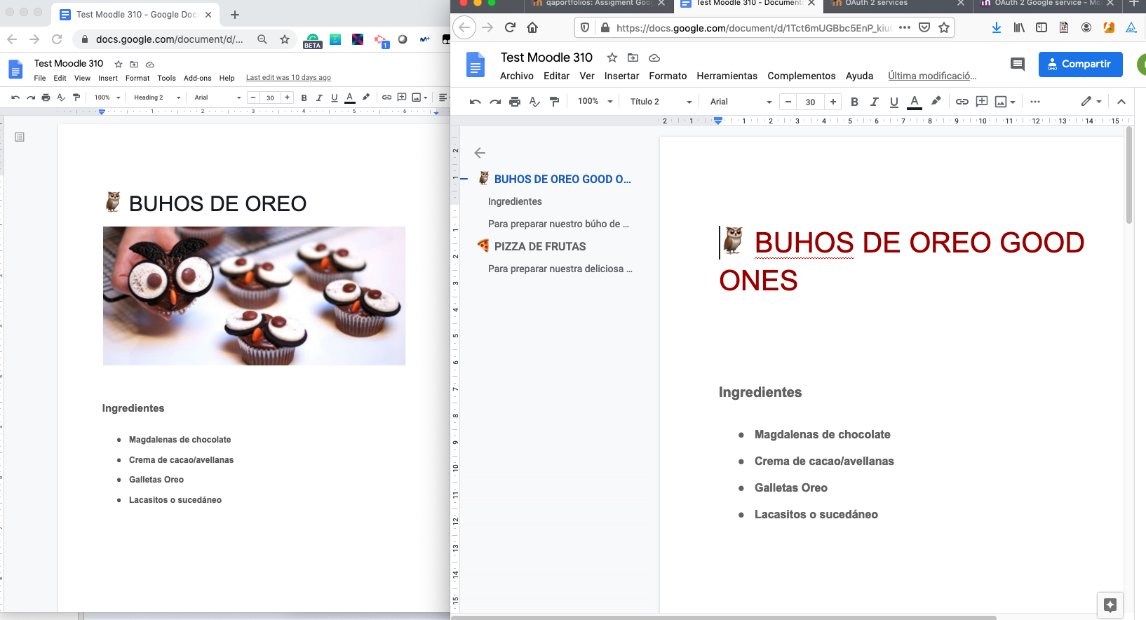This screenshot has width=1146, height=620.
Task: Open Título 2 paragraph style dropdown
Action: pyautogui.click(x=660, y=102)
